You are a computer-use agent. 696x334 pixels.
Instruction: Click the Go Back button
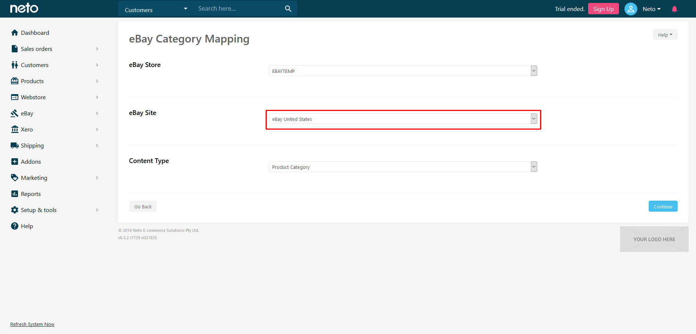[x=143, y=206]
